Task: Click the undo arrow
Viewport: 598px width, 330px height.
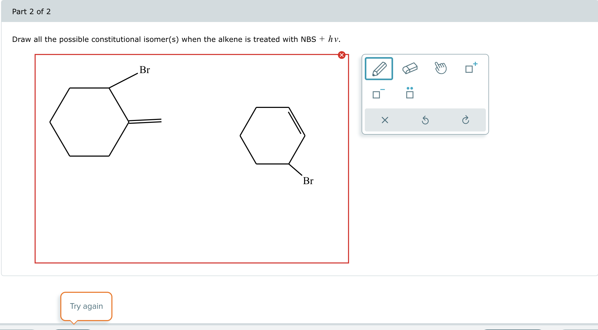Action: [425, 120]
